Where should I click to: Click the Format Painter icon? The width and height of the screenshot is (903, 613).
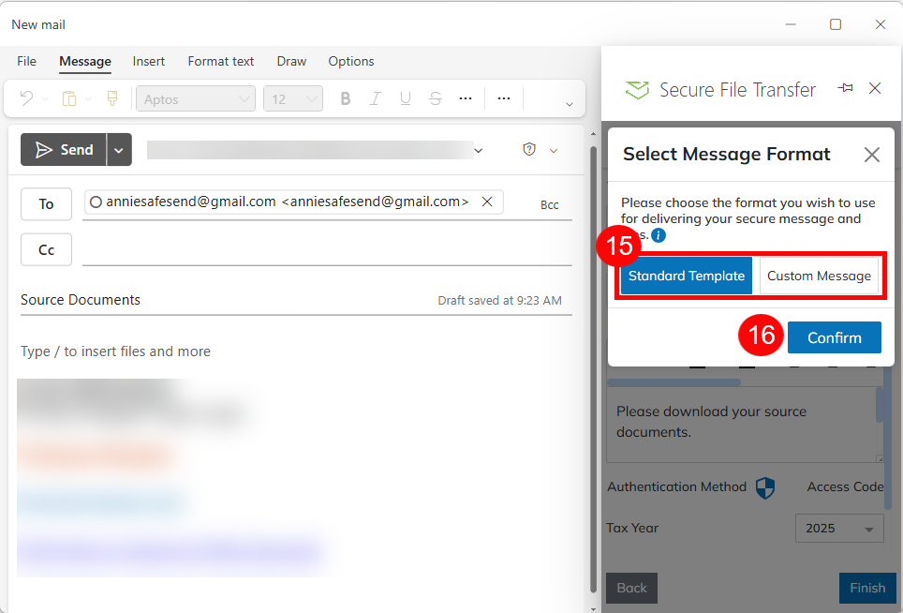coord(112,98)
